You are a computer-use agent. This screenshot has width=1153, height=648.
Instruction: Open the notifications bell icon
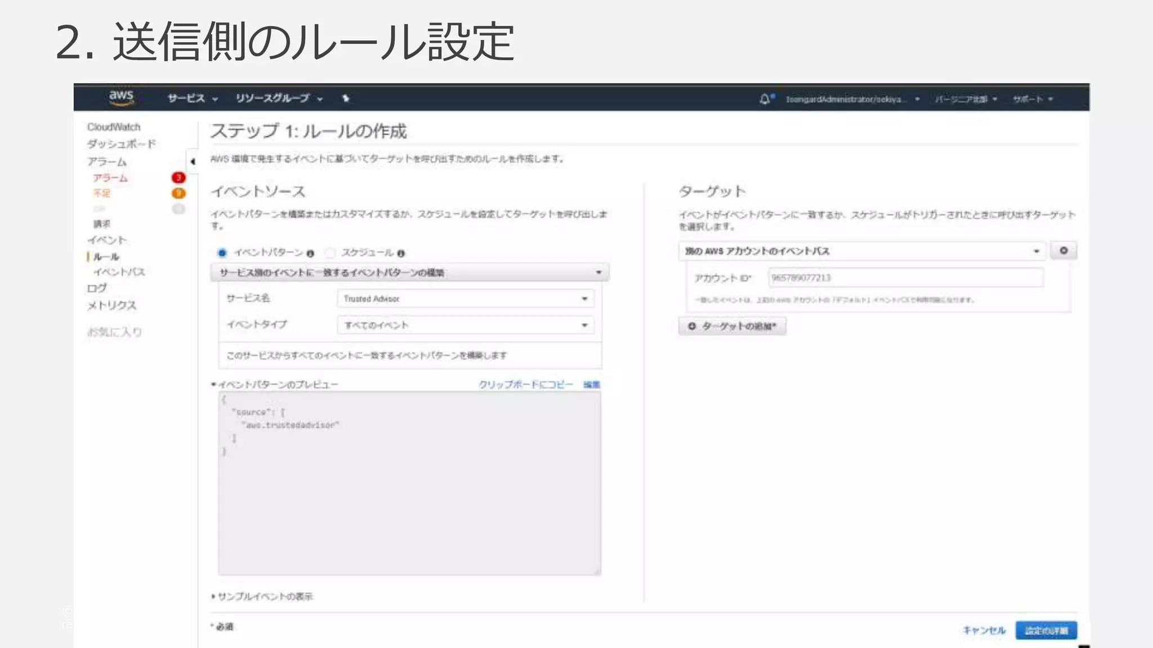coord(765,99)
